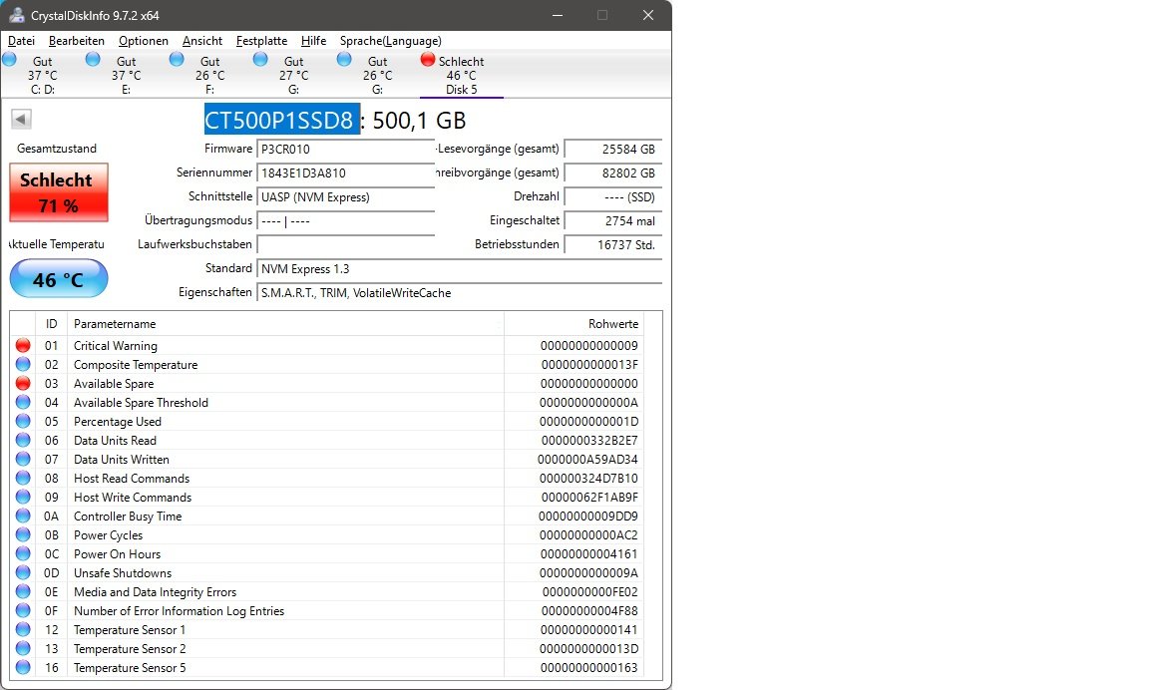
Task: Select the F: disk tab
Action: [209, 75]
